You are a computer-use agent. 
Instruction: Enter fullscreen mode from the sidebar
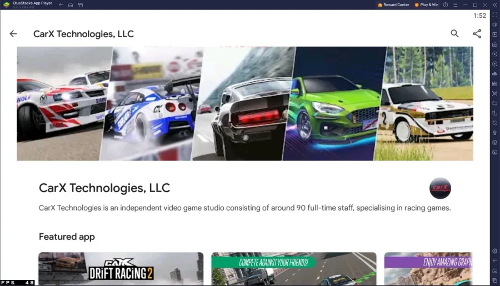(494, 14)
